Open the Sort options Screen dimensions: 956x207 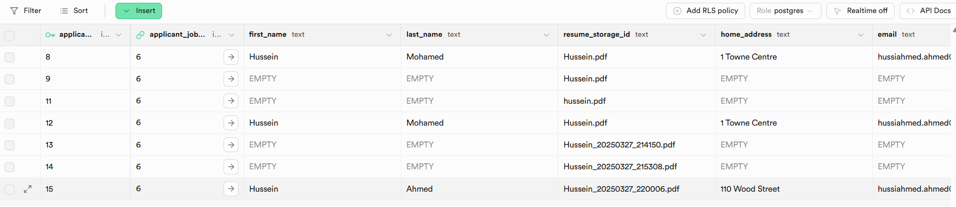pos(74,11)
